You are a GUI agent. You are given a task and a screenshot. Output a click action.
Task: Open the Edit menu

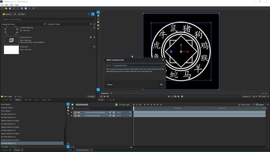(x=7, y=5)
